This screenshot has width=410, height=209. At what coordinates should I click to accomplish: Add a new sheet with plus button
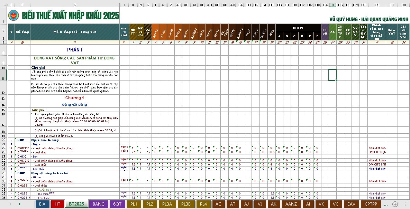click(395, 204)
